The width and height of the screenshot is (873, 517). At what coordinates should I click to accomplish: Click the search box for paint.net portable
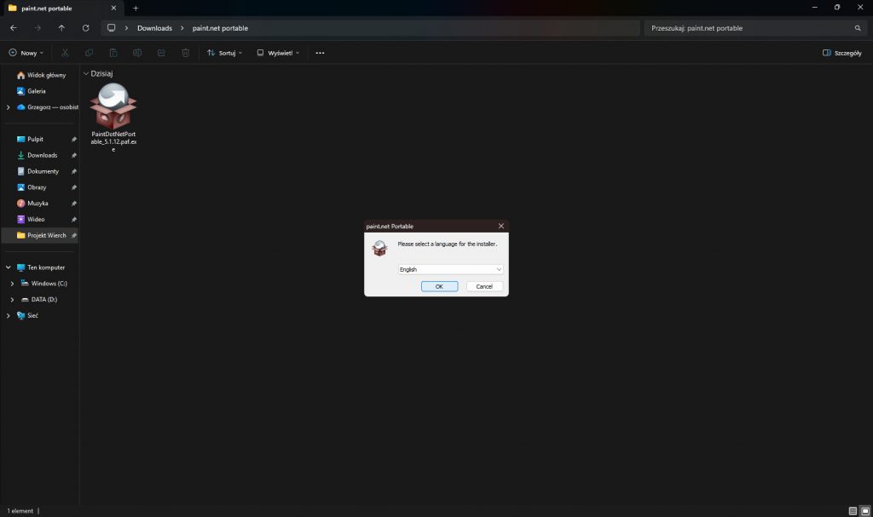tap(750, 28)
